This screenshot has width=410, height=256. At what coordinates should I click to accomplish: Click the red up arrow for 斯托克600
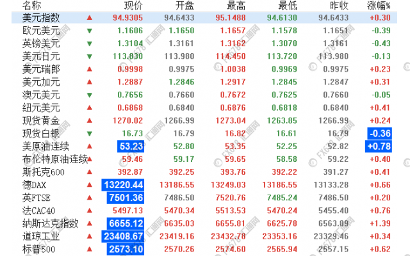point(90,172)
